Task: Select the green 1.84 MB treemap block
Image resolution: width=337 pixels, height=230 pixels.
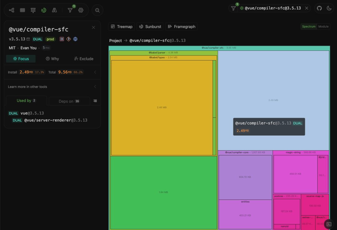Action: point(163,192)
